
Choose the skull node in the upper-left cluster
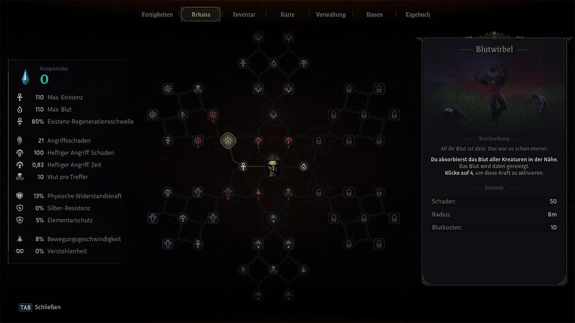coord(198,89)
